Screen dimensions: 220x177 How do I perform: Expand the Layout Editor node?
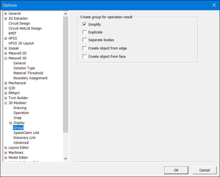(6, 148)
